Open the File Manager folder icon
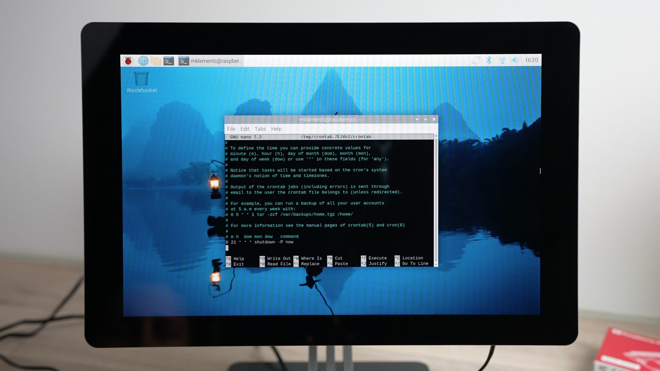Image resolution: width=660 pixels, height=371 pixels. (x=156, y=61)
